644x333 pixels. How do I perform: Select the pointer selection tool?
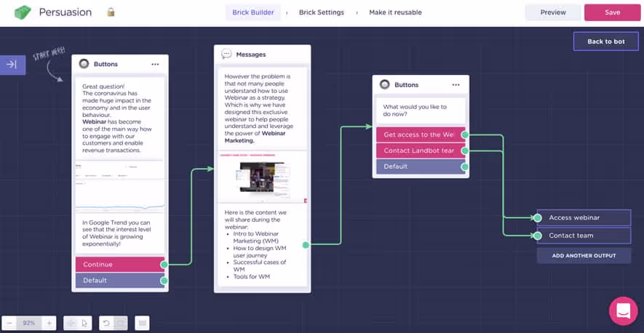[x=84, y=323]
